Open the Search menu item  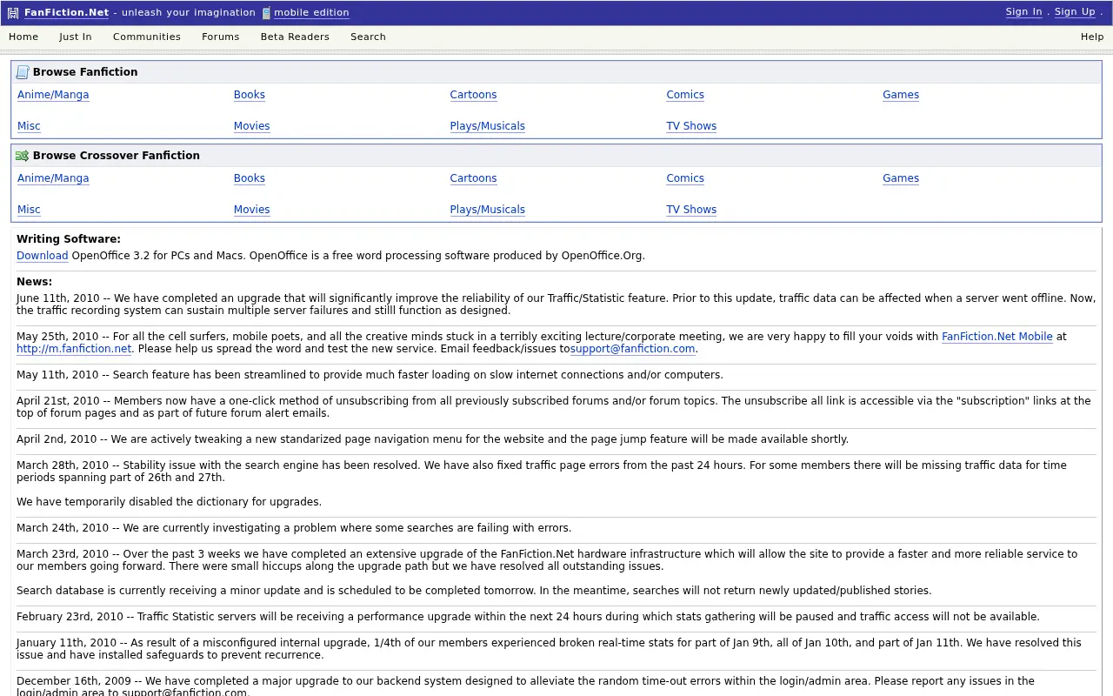(x=368, y=37)
